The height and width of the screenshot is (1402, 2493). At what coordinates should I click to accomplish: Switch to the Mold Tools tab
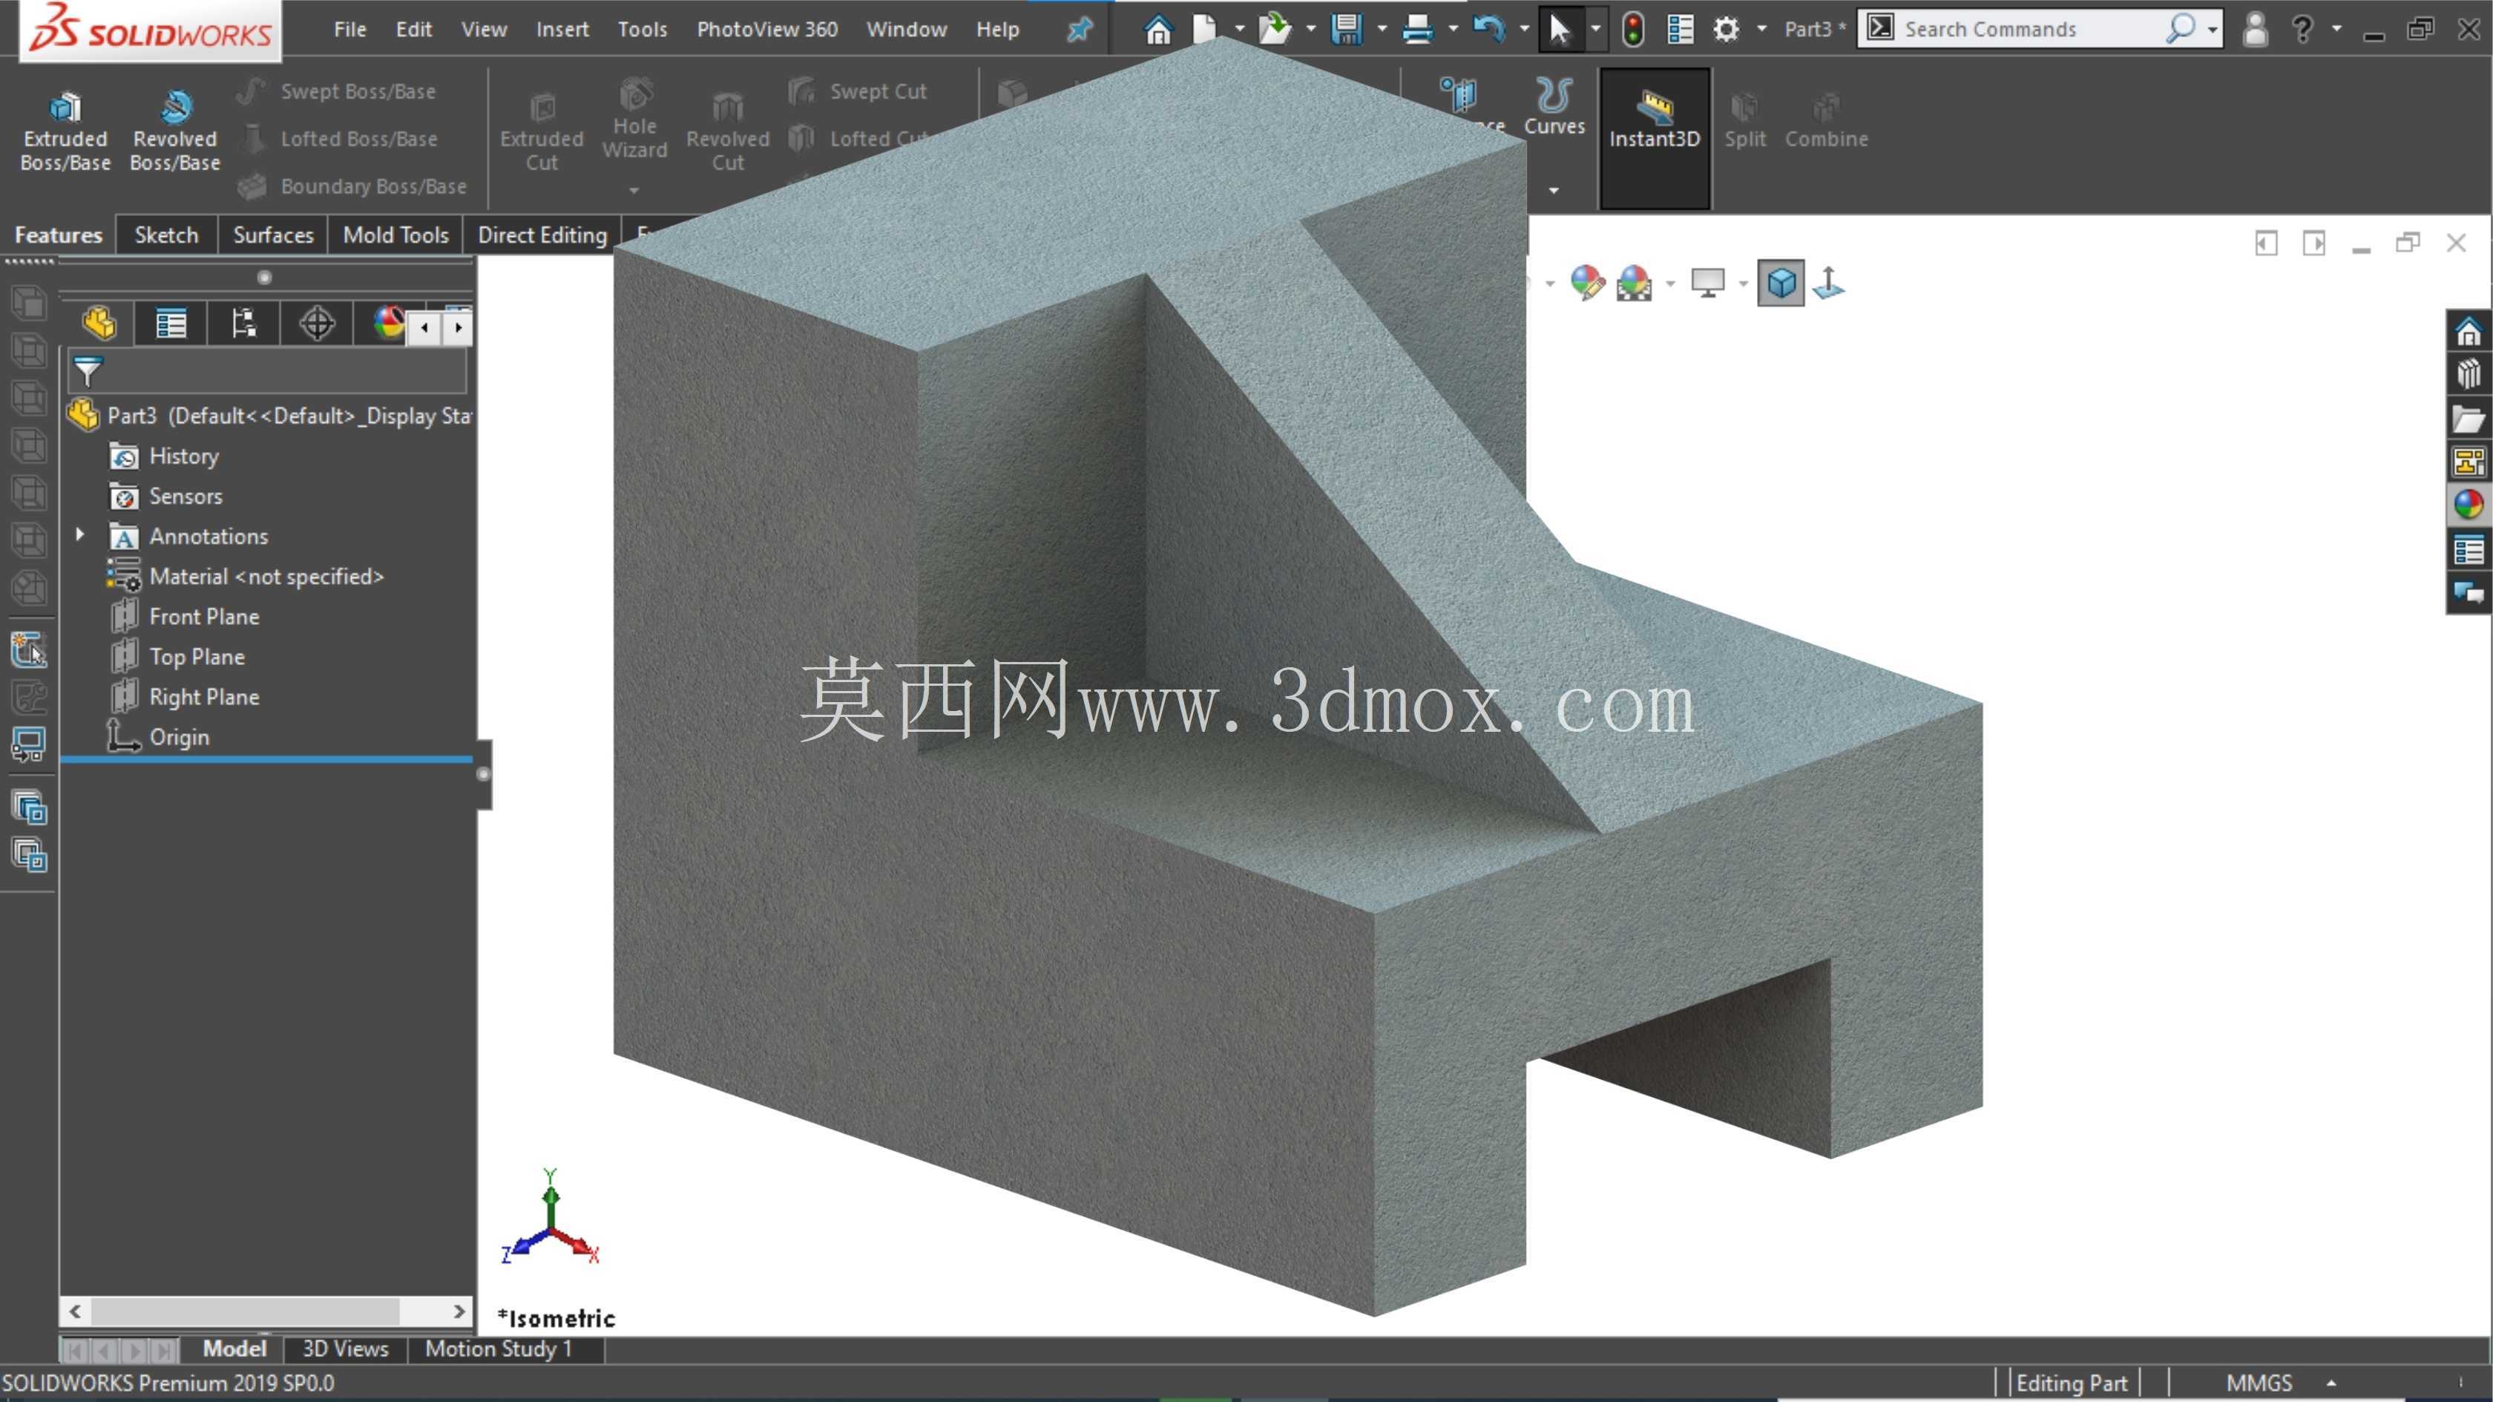395,235
